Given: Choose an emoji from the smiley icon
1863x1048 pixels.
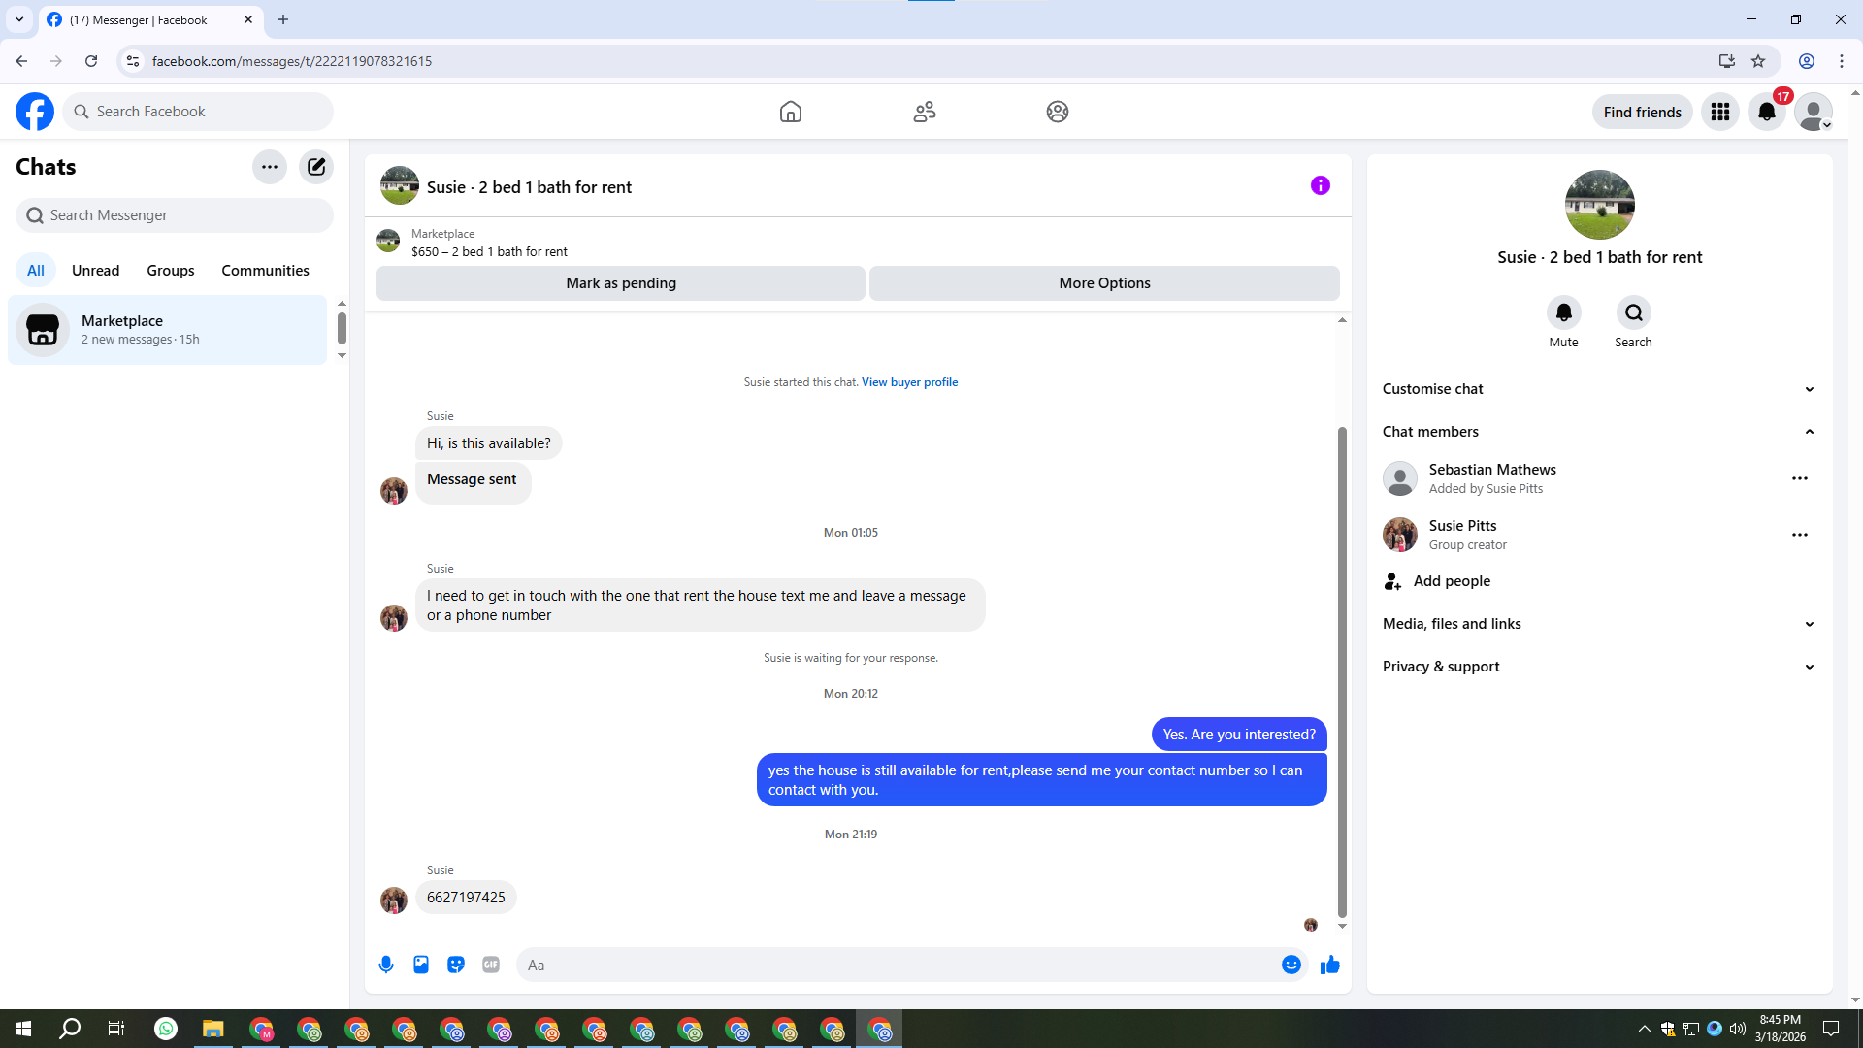Looking at the screenshot, I should pos(1291,965).
